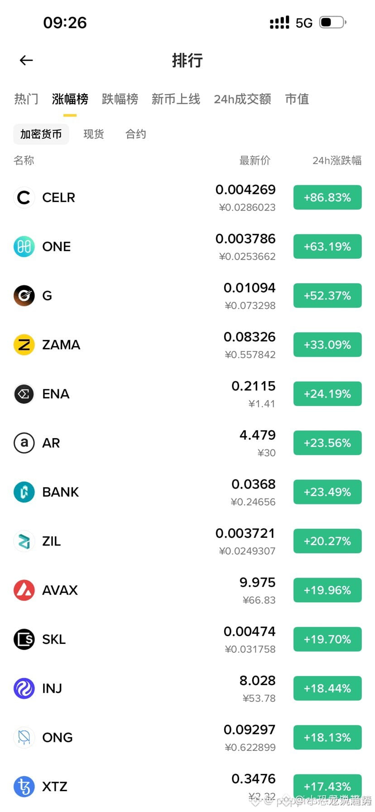Tap the +86.83% change button
Image resolution: width=375 pixels, height=812 pixels.
point(327,198)
